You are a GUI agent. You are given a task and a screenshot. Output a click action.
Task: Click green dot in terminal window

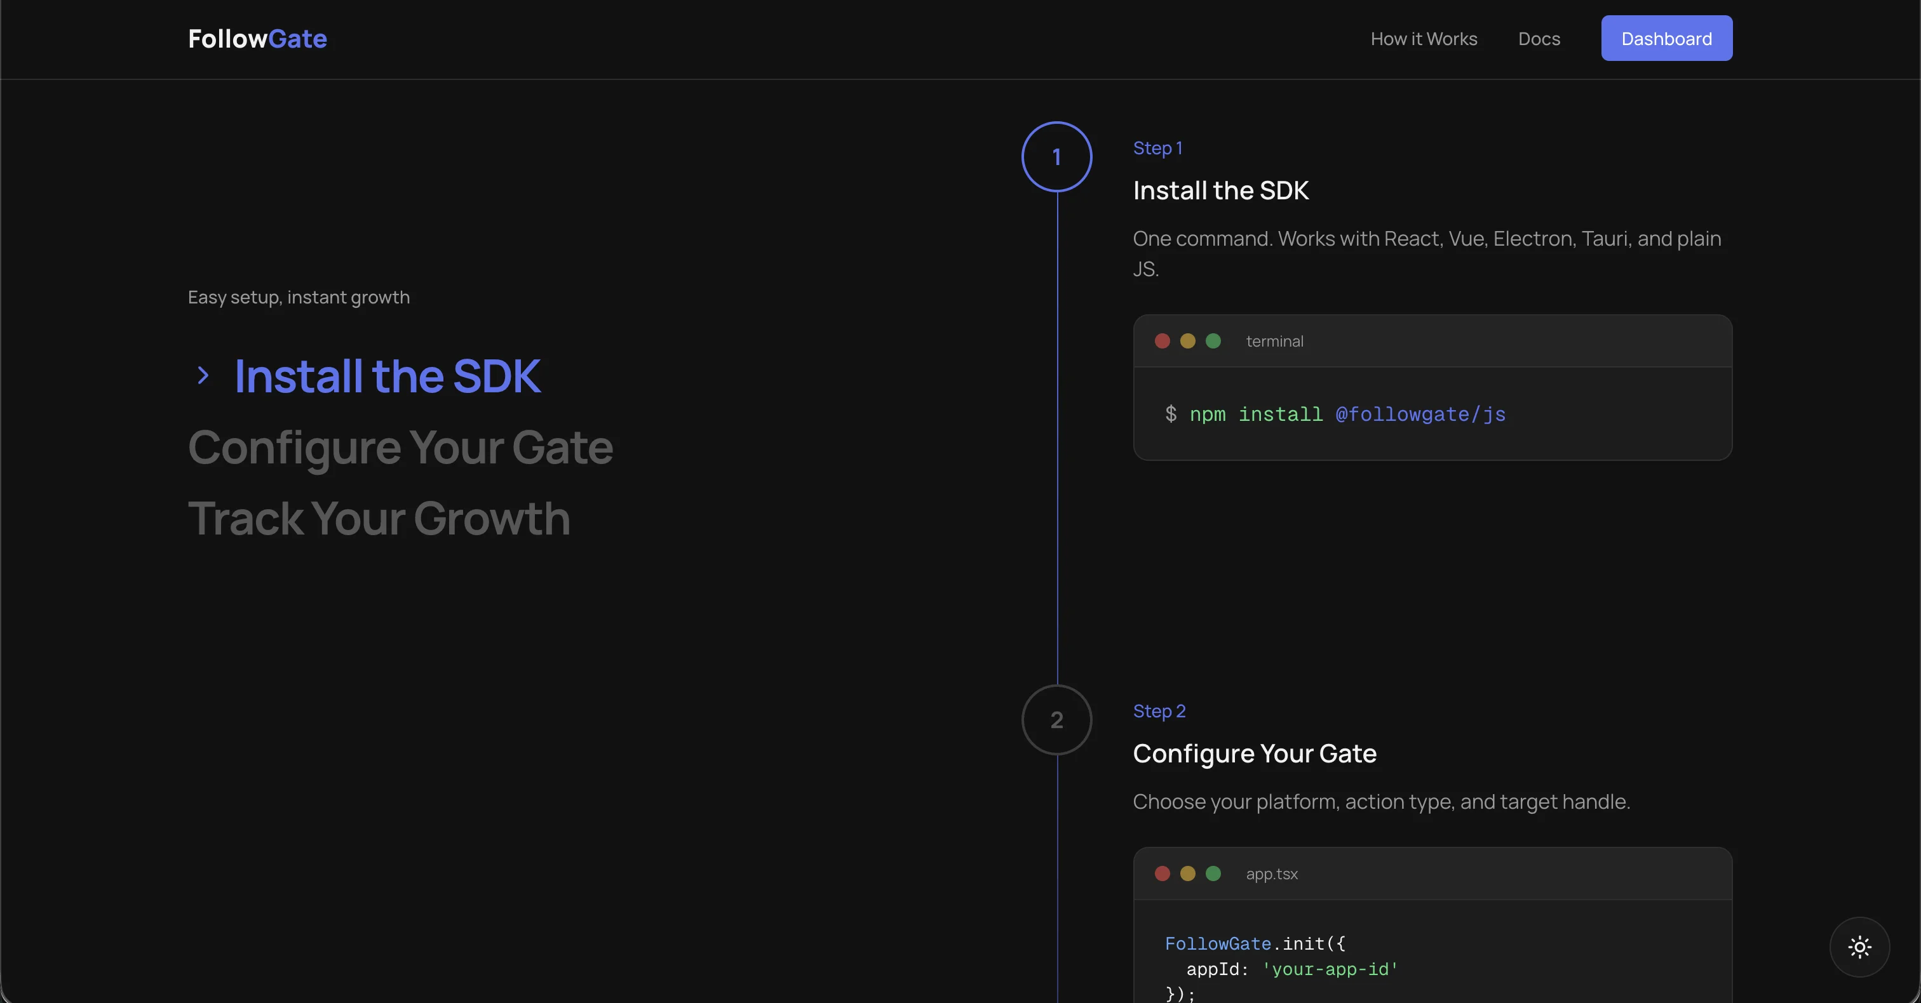(x=1213, y=342)
